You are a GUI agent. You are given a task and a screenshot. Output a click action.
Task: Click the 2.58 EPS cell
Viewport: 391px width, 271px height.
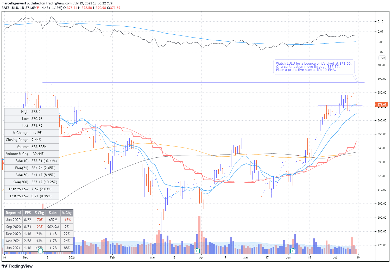pos(28,241)
